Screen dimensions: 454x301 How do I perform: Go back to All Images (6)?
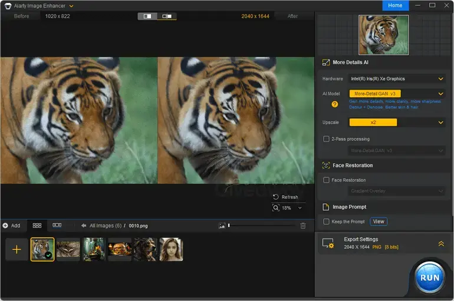click(106, 226)
